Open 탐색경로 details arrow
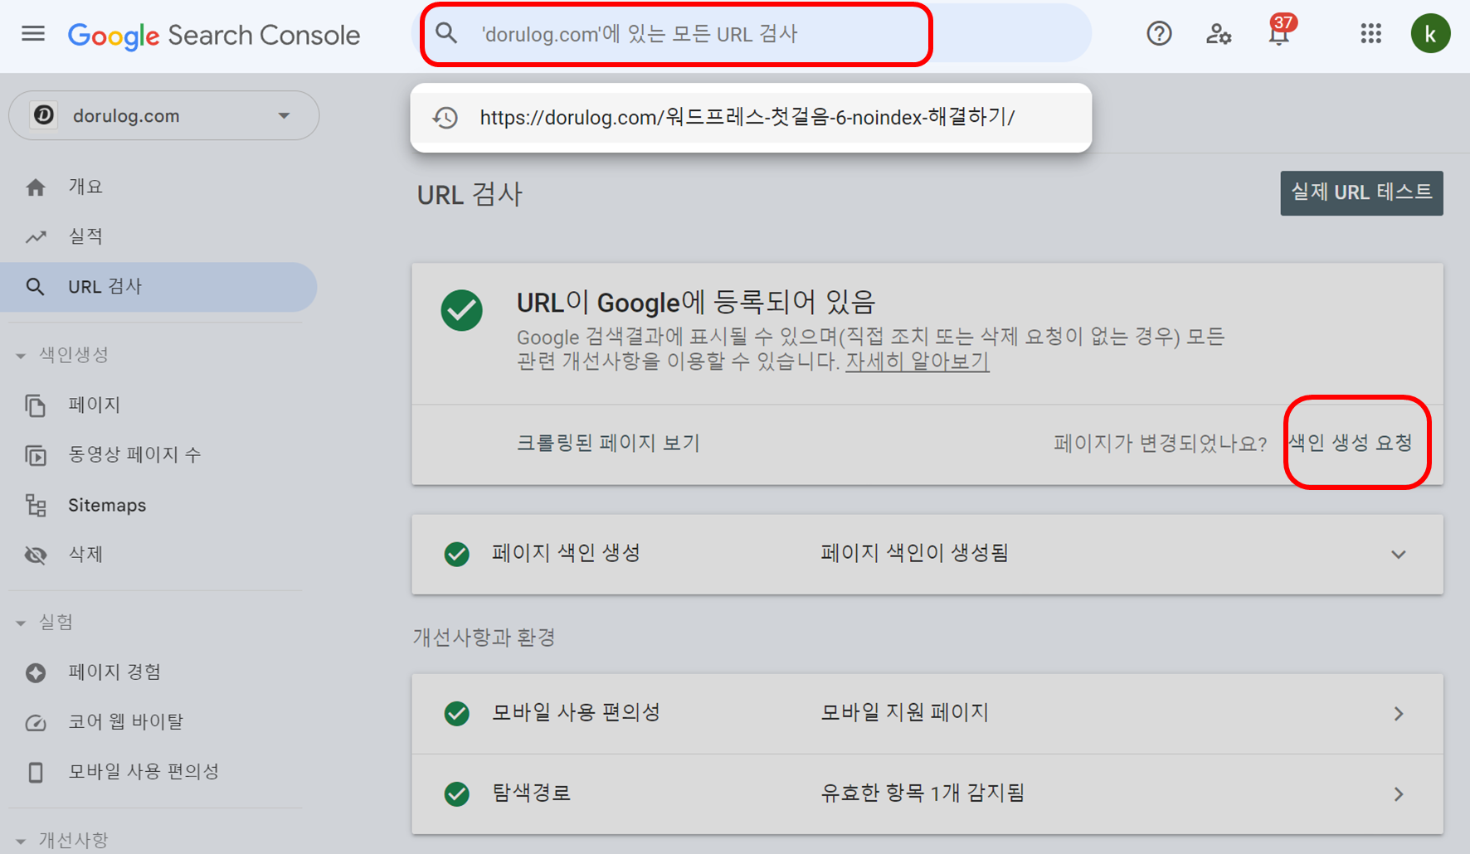This screenshot has width=1470, height=854. coord(1399,793)
